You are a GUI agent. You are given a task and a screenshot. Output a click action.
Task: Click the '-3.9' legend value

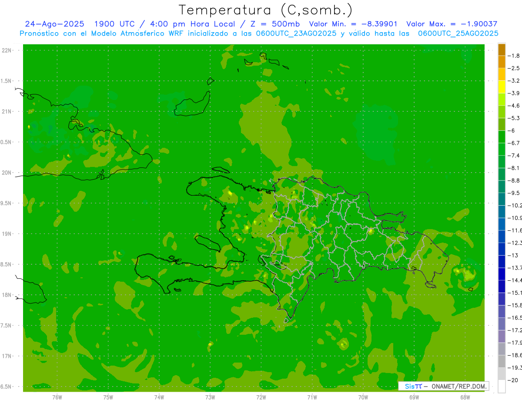coord(514,93)
